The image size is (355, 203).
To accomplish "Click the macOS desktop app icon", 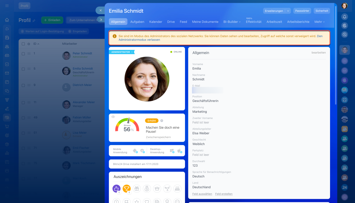I will click(x=179, y=151).
